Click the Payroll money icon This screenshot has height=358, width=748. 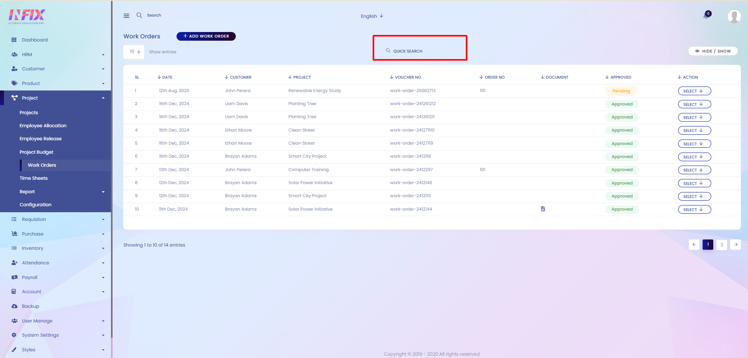14,277
